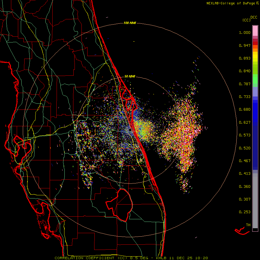The height and width of the screenshot is (260, 260).
Task: Click the NEXLAB-College of DuPage watermark text
Action: [232, 3]
